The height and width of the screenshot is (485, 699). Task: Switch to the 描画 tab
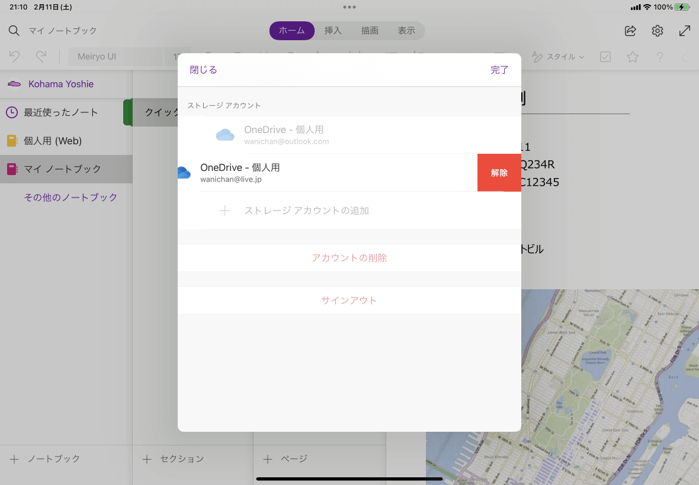pos(370,31)
